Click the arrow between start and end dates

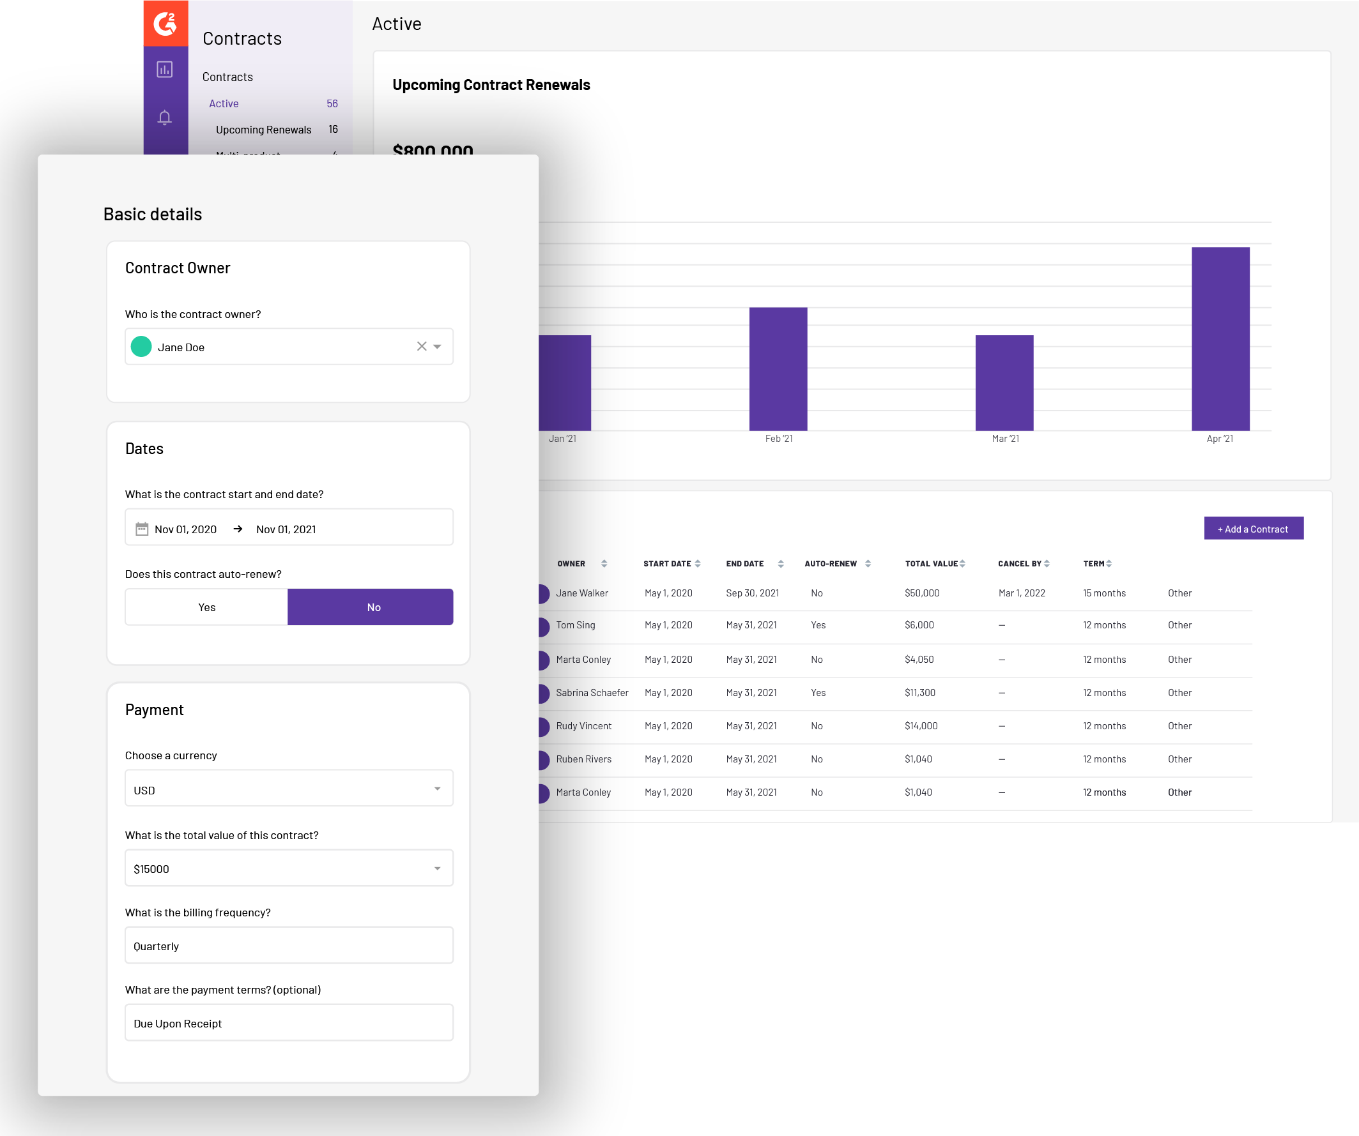coord(238,529)
